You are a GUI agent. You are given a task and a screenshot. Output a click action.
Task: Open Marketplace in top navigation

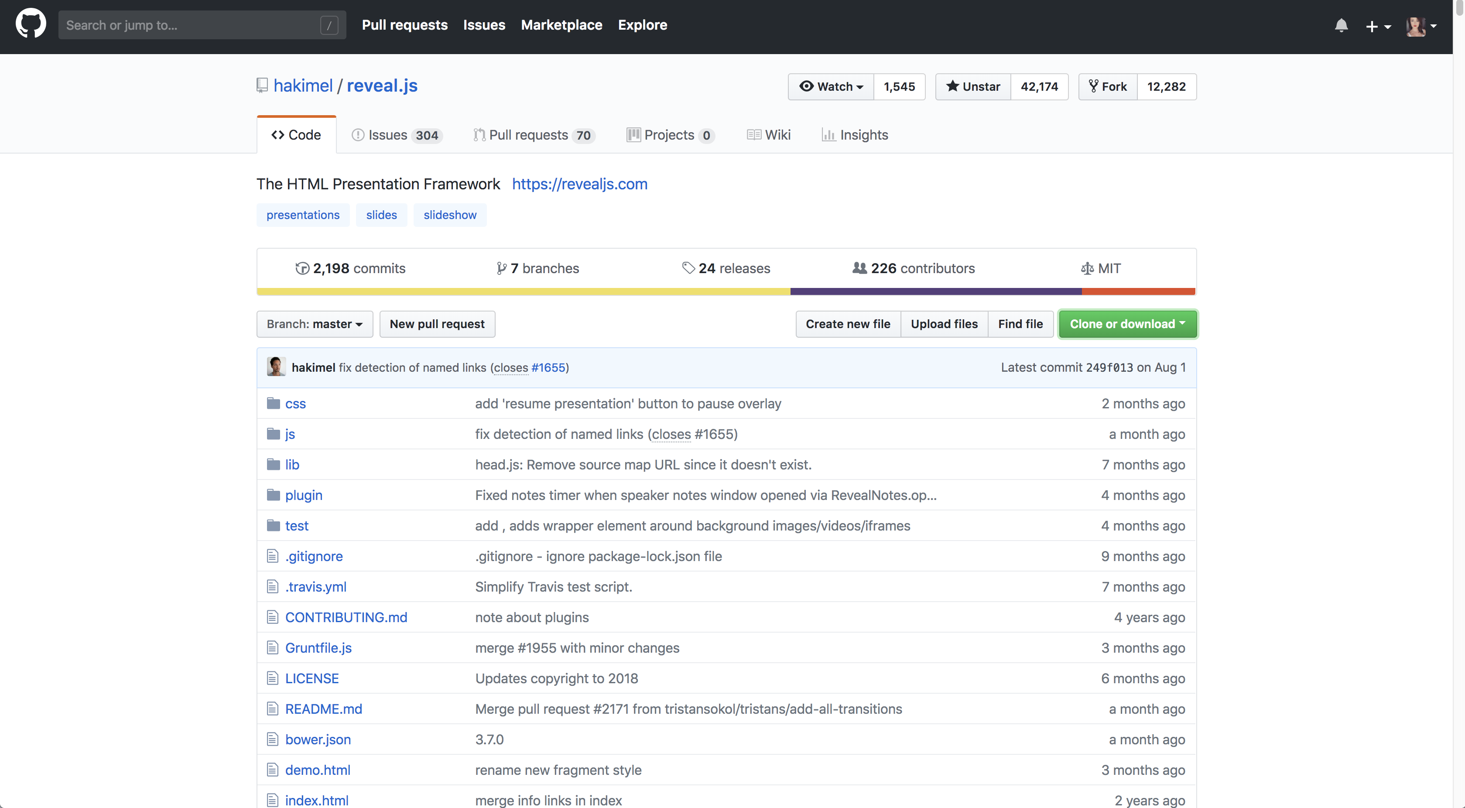point(561,25)
